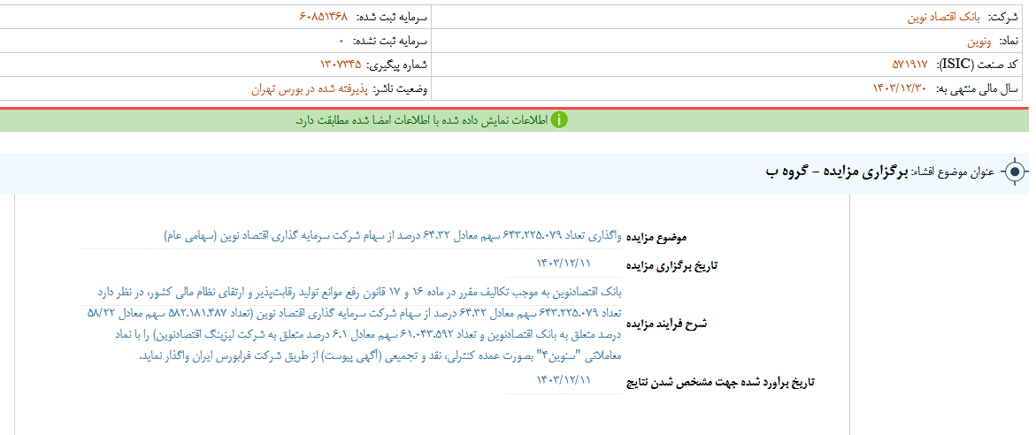Click process line mentioning "سنوین۴" symbol
This screenshot has width=1036, height=435.
click(380, 355)
